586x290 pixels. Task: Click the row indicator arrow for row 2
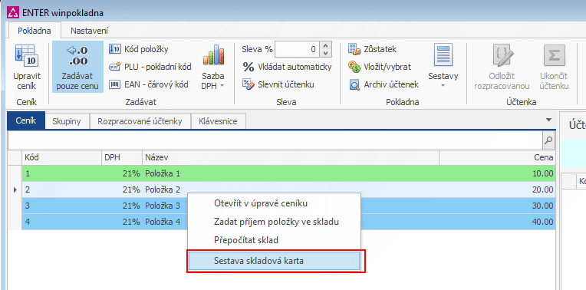15,189
